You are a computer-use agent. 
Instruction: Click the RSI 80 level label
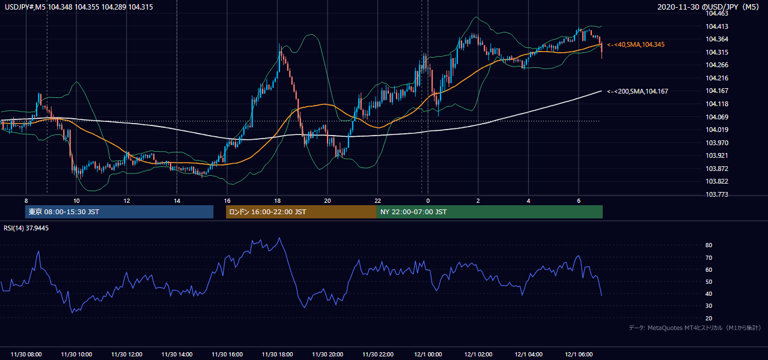click(709, 245)
